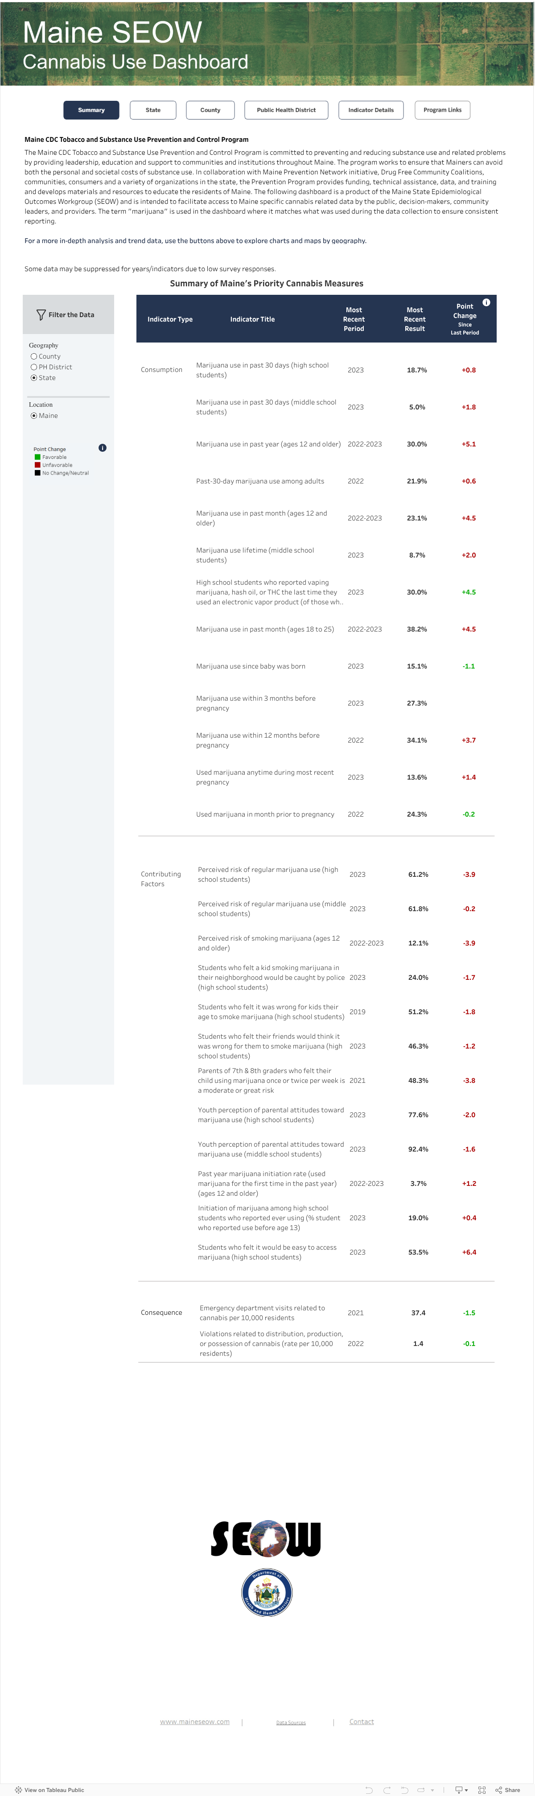
Task: Click info icon beside Point Change legend
Action: (103, 448)
